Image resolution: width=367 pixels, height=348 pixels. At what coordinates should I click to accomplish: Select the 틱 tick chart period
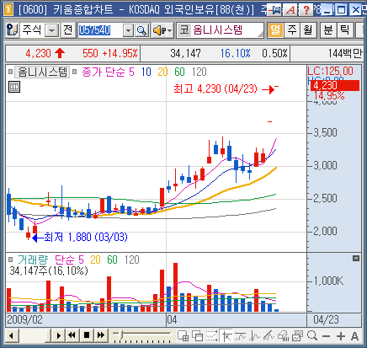click(x=345, y=29)
